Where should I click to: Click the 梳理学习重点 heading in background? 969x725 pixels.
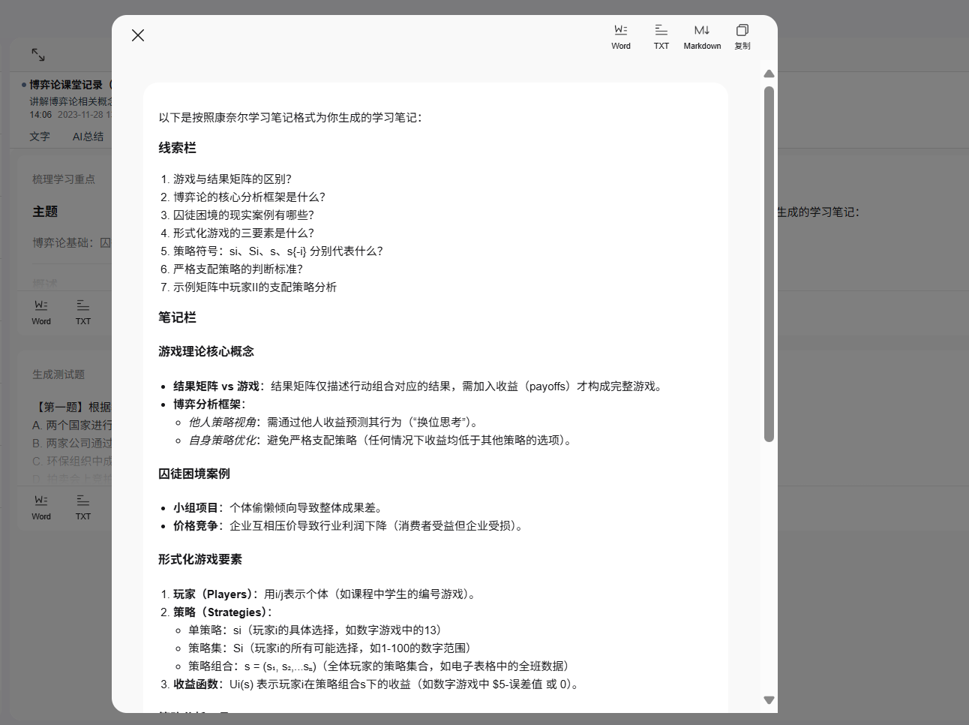click(64, 179)
